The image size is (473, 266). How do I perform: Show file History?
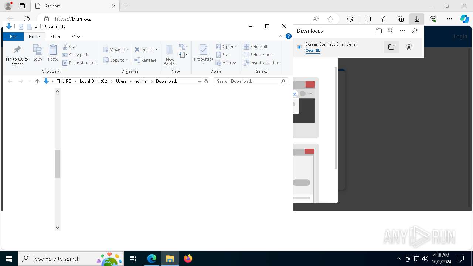click(226, 63)
